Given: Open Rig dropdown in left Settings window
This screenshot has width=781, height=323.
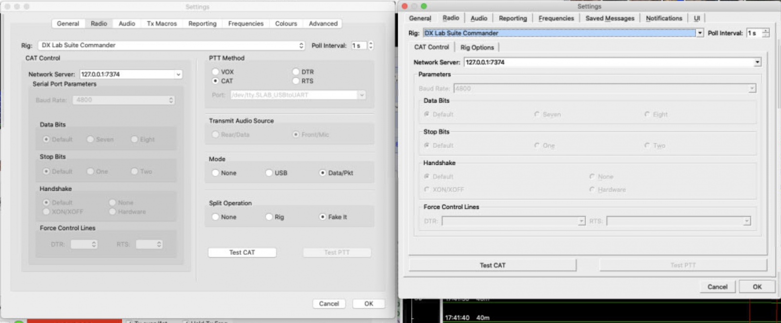Looking at the screenshot, I should point(172,45).
